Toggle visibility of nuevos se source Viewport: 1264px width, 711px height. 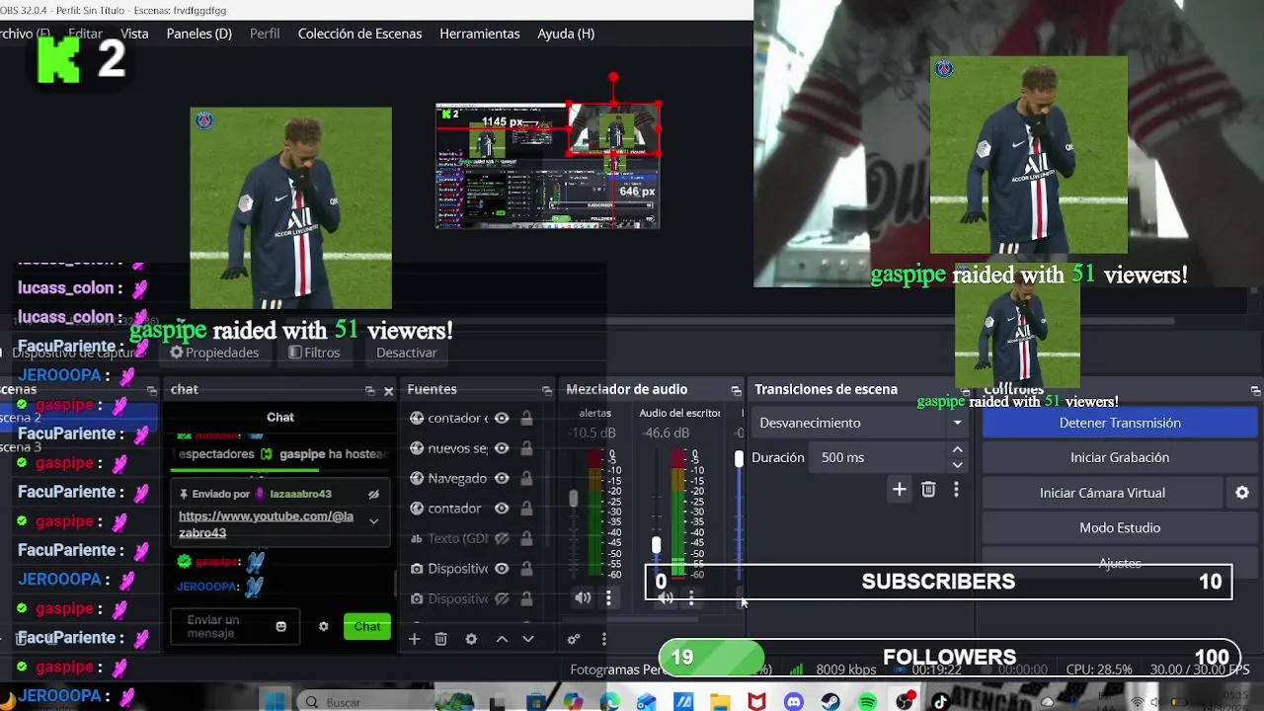[x=502, y=447]
